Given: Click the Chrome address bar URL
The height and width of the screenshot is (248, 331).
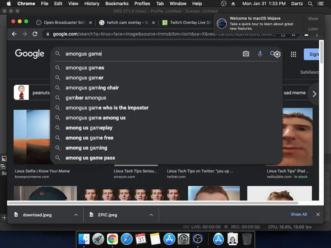Looking at the screenshot, I should pyautogui.click(x=164, y=34).
